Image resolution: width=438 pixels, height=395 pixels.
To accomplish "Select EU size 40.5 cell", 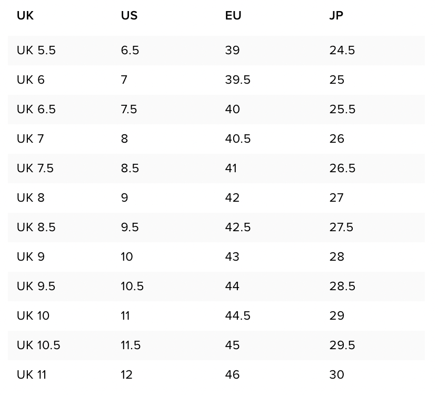I will pos(238,139).
